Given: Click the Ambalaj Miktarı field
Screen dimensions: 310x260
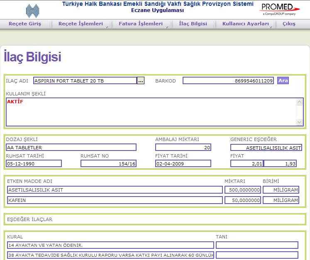Looking at the screenshot, I should [183, 147].
